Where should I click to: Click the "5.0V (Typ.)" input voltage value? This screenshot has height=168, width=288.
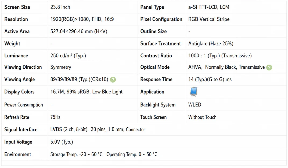62,142
